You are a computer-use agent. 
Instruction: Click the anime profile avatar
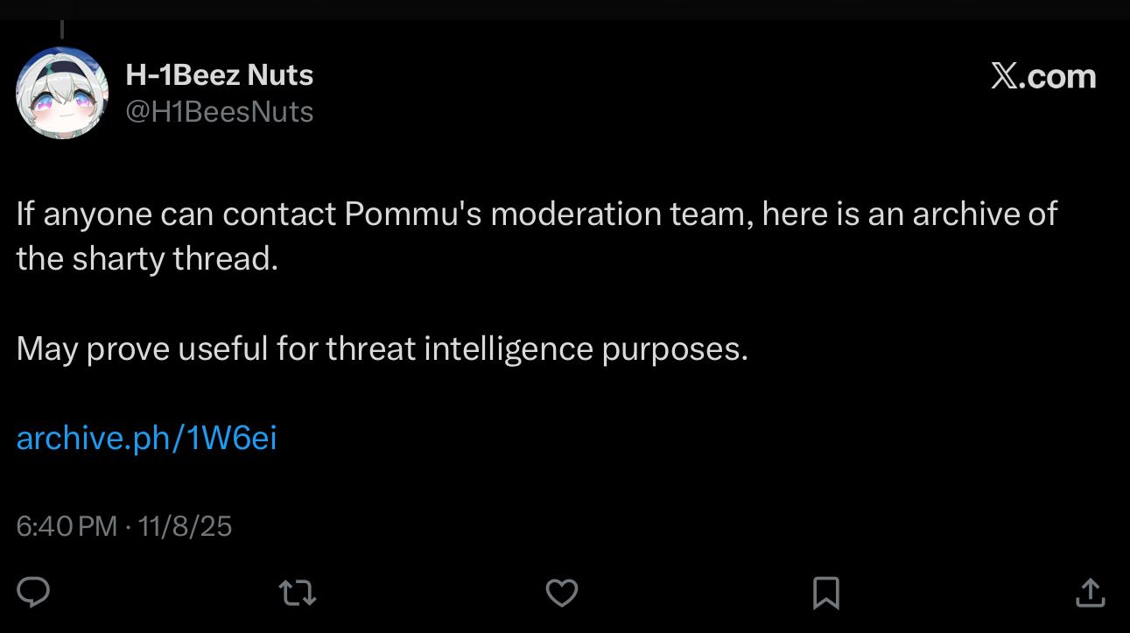tap(61, 93)
